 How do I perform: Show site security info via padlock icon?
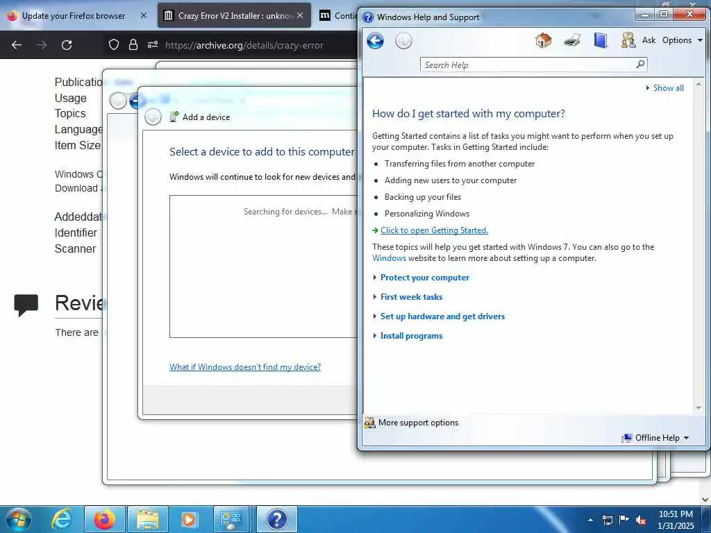pyautogui.click(x=133, y=44)
